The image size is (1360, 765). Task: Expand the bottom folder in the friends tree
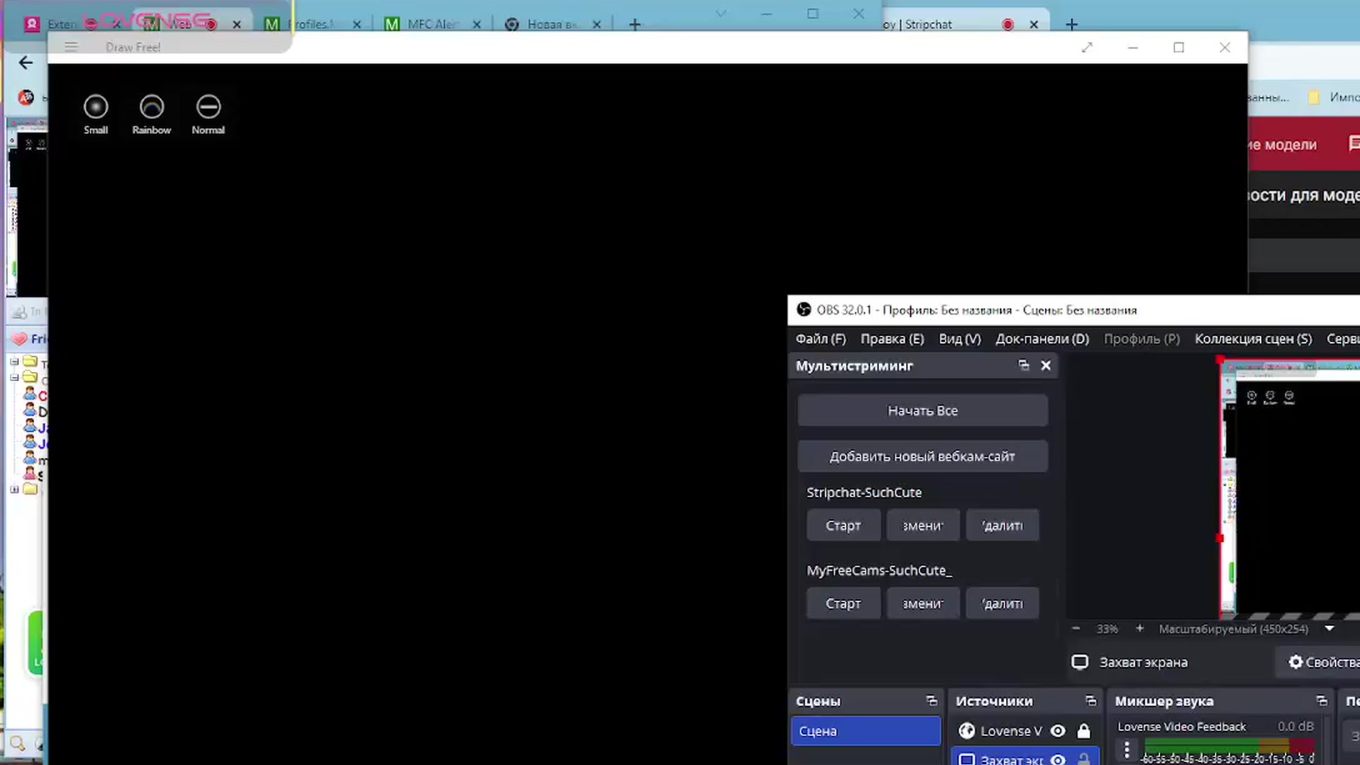pyautogui.click(x=14, y=489)
